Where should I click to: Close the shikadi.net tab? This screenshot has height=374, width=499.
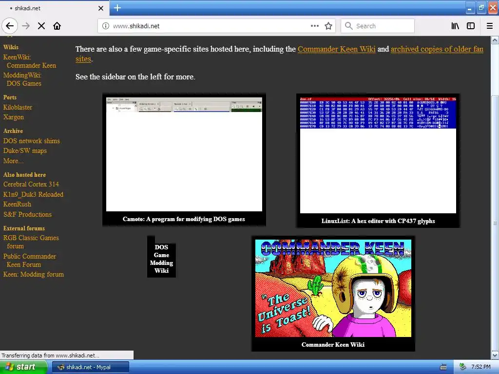click(x=100, y=8)
